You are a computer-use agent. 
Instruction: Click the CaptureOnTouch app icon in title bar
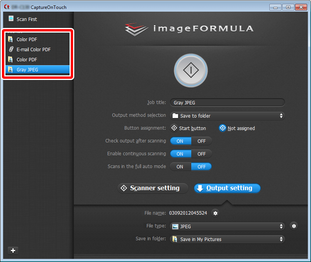coord(7,7)
